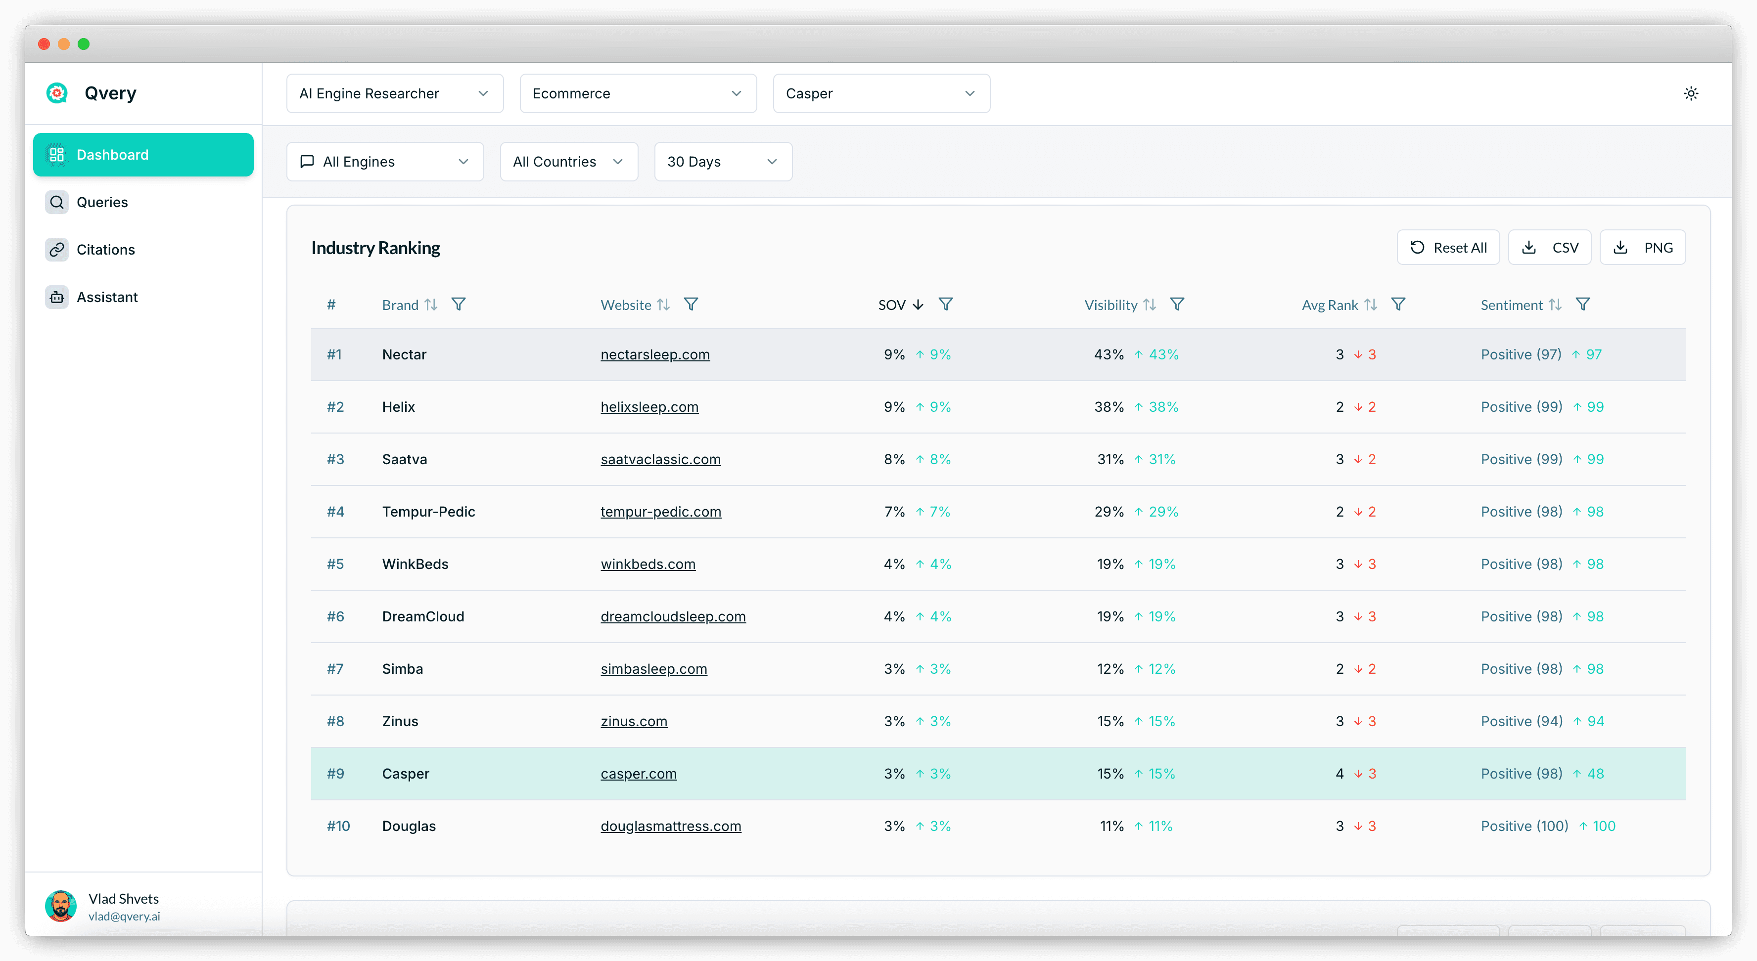Open the zinus.com link
1757x961 pixels.
click(634, 722)
